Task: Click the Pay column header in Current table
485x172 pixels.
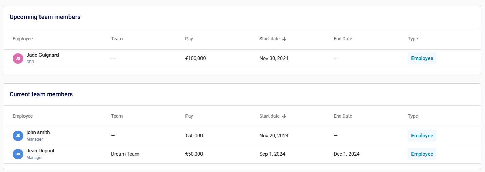Action: pyautogui.click(x=189, y=116)
